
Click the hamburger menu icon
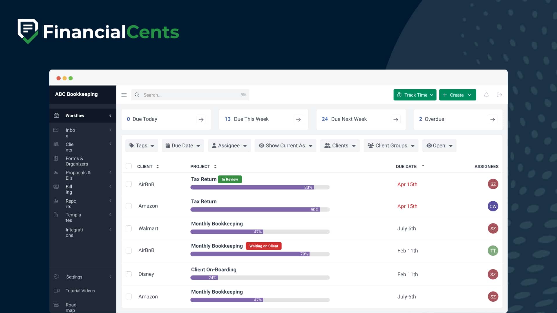tap(124, 95)
